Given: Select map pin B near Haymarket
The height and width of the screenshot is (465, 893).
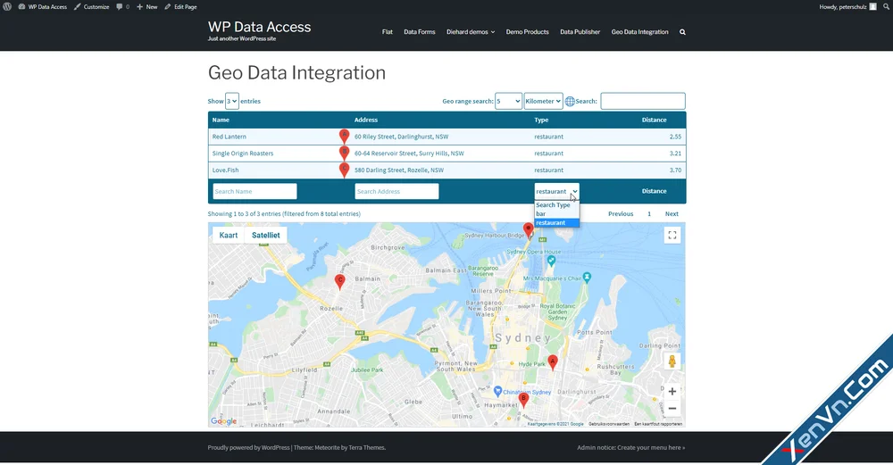Looking at the screenshot, I should (x=523, y=400).
